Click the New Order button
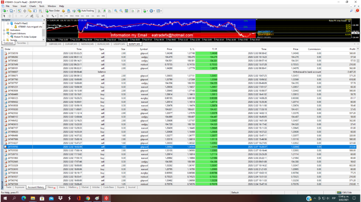The height and width of the screenshot is (202, 361). click(x=53, y=11)
